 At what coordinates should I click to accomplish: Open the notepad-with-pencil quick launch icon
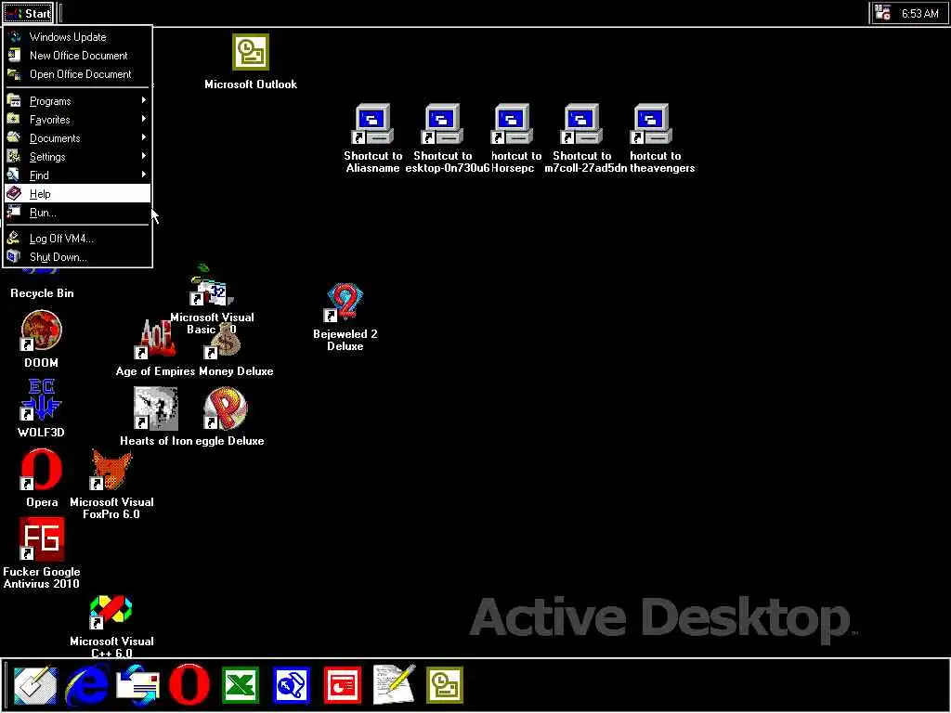394,685
